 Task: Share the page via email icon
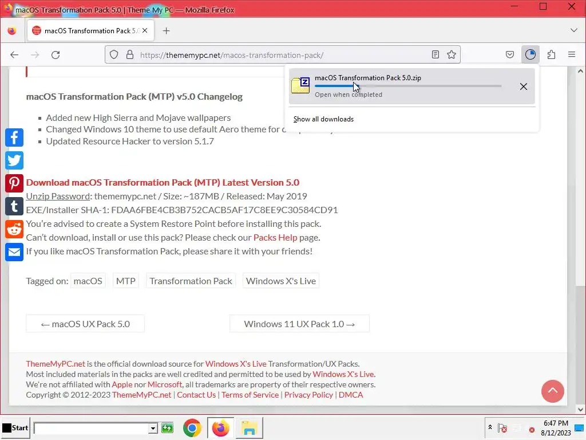coord(14,252)
